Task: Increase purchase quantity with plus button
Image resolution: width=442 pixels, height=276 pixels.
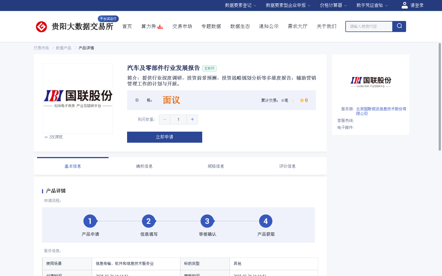Action: point(192,120)
